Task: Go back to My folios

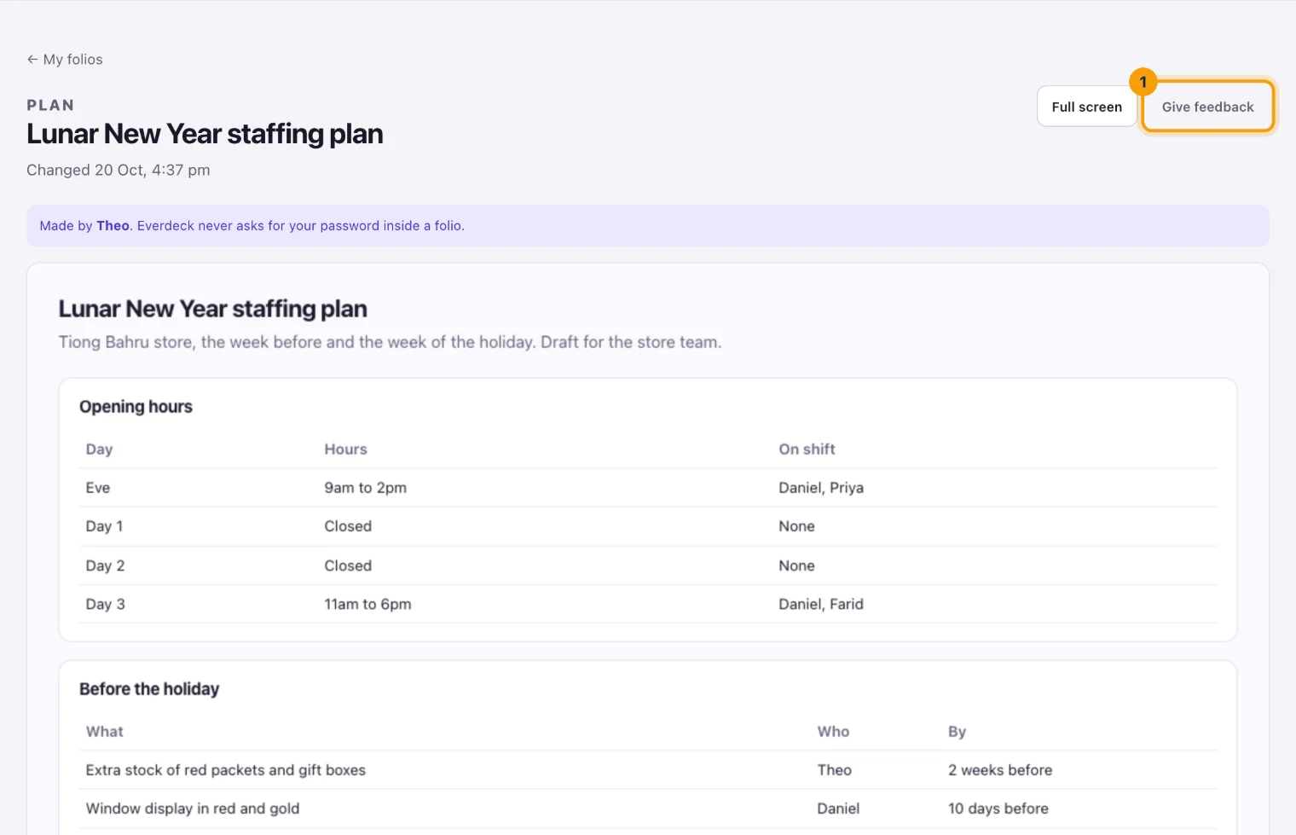Action: coord(65,59)
